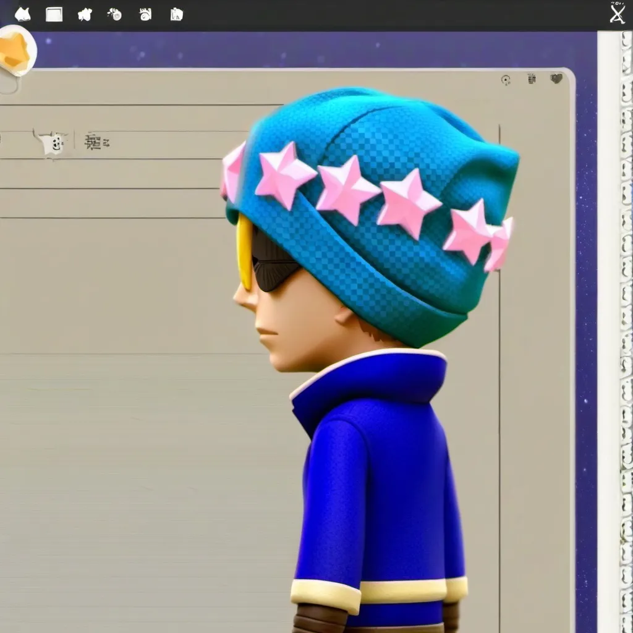This screenshot has height=633, width=633.
Task: Click the disc-shaped icon with splash marks
Action: click(115, 15)
